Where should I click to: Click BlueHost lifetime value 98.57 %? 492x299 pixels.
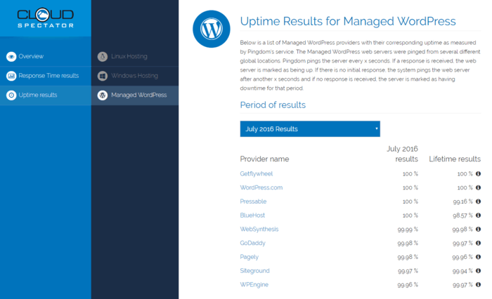point(462,215)
